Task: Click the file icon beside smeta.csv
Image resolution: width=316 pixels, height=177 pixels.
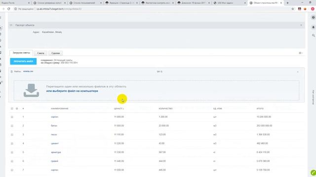Action: coord(11,71)
